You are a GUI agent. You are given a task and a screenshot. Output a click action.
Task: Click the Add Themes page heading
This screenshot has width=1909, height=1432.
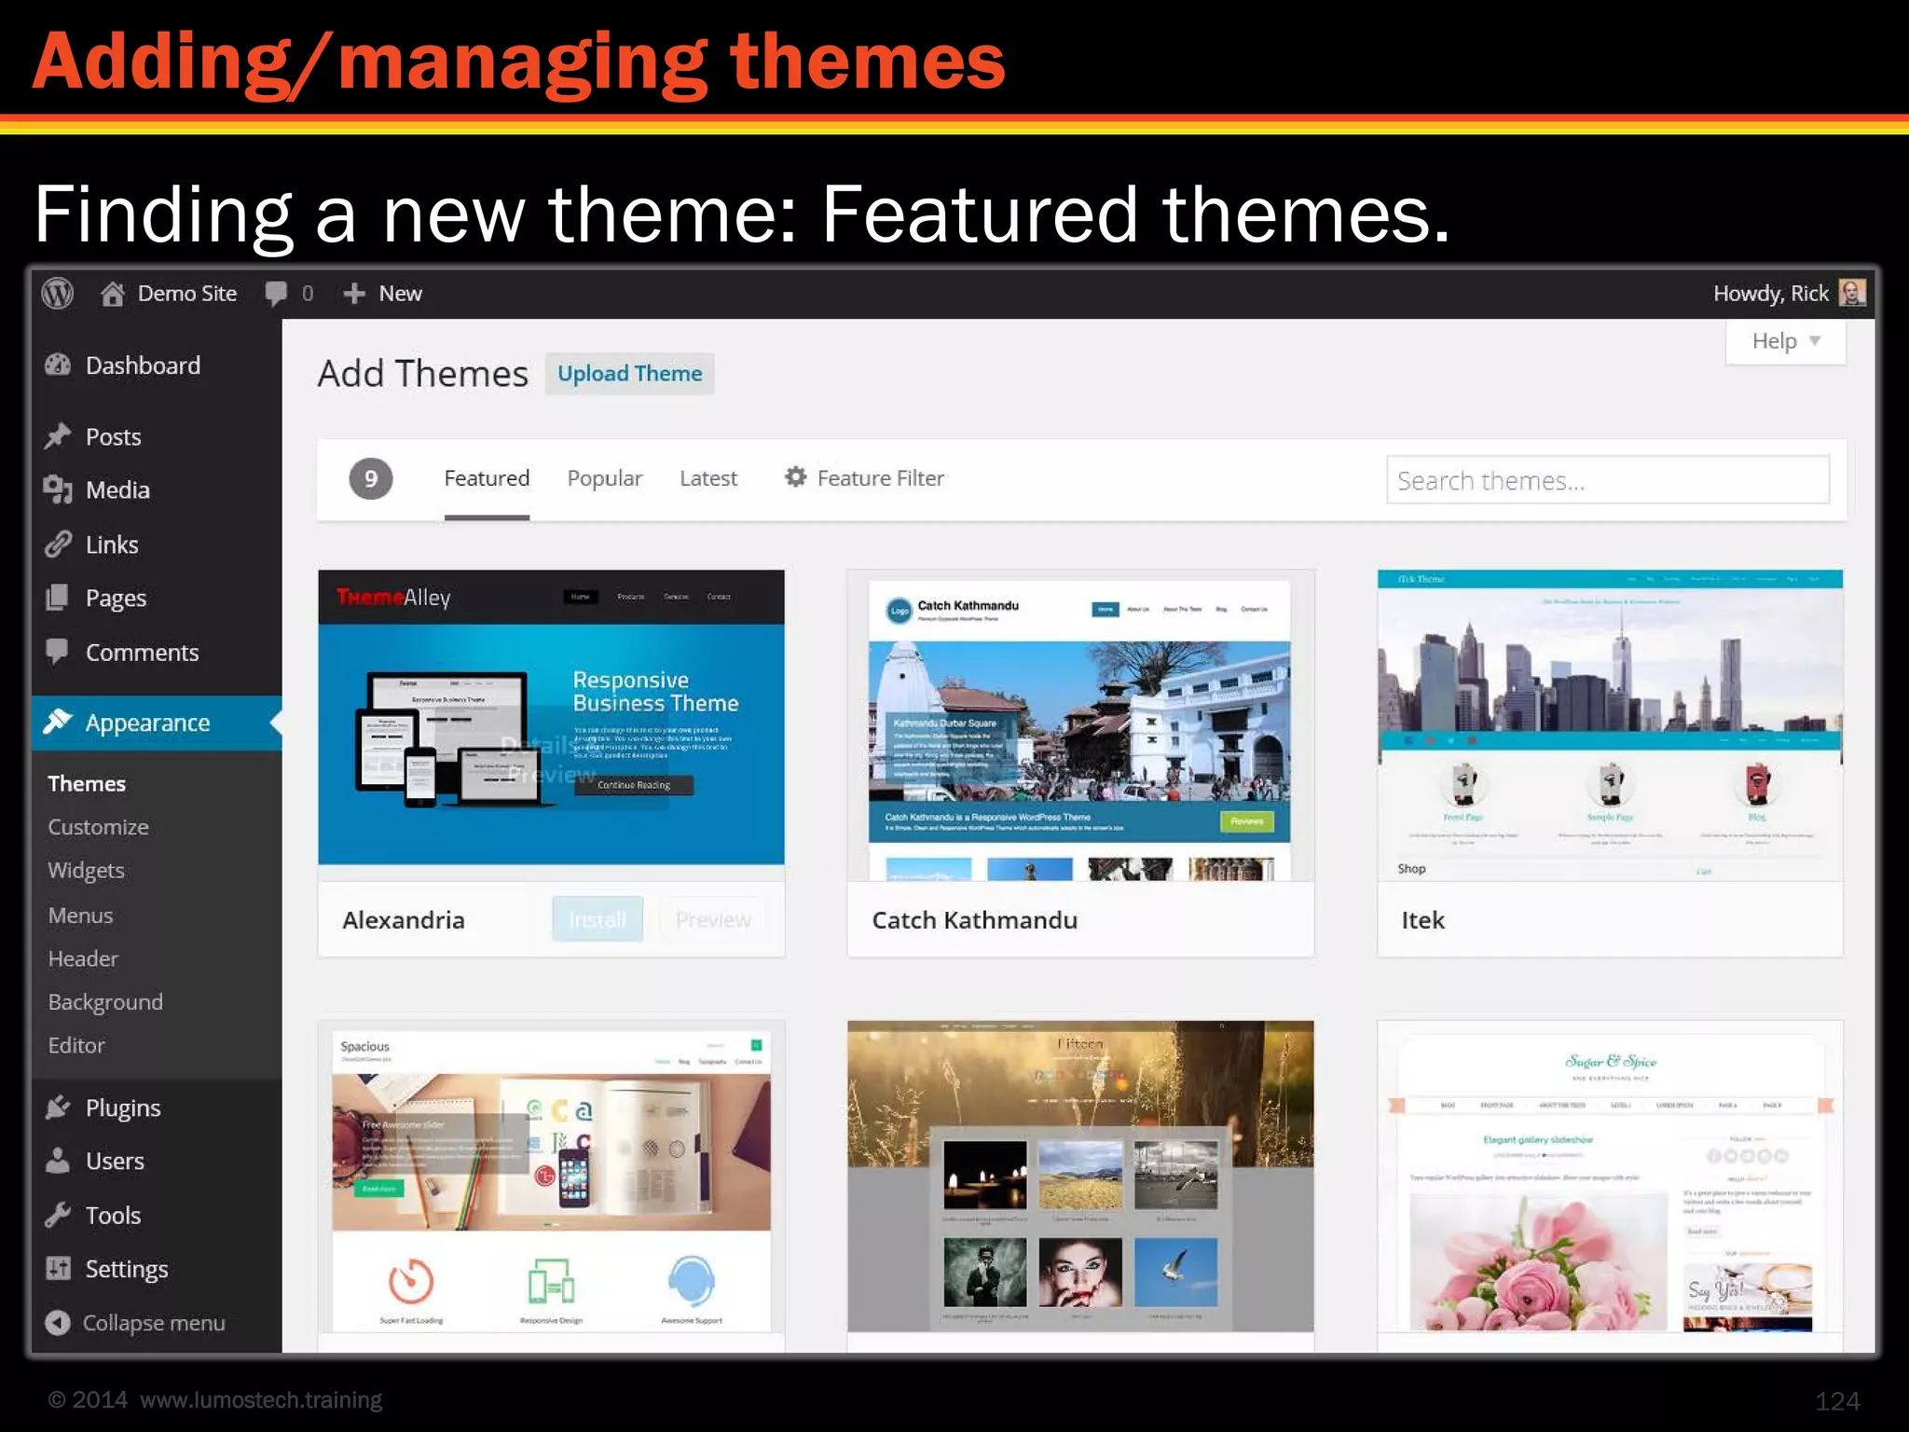422,373
